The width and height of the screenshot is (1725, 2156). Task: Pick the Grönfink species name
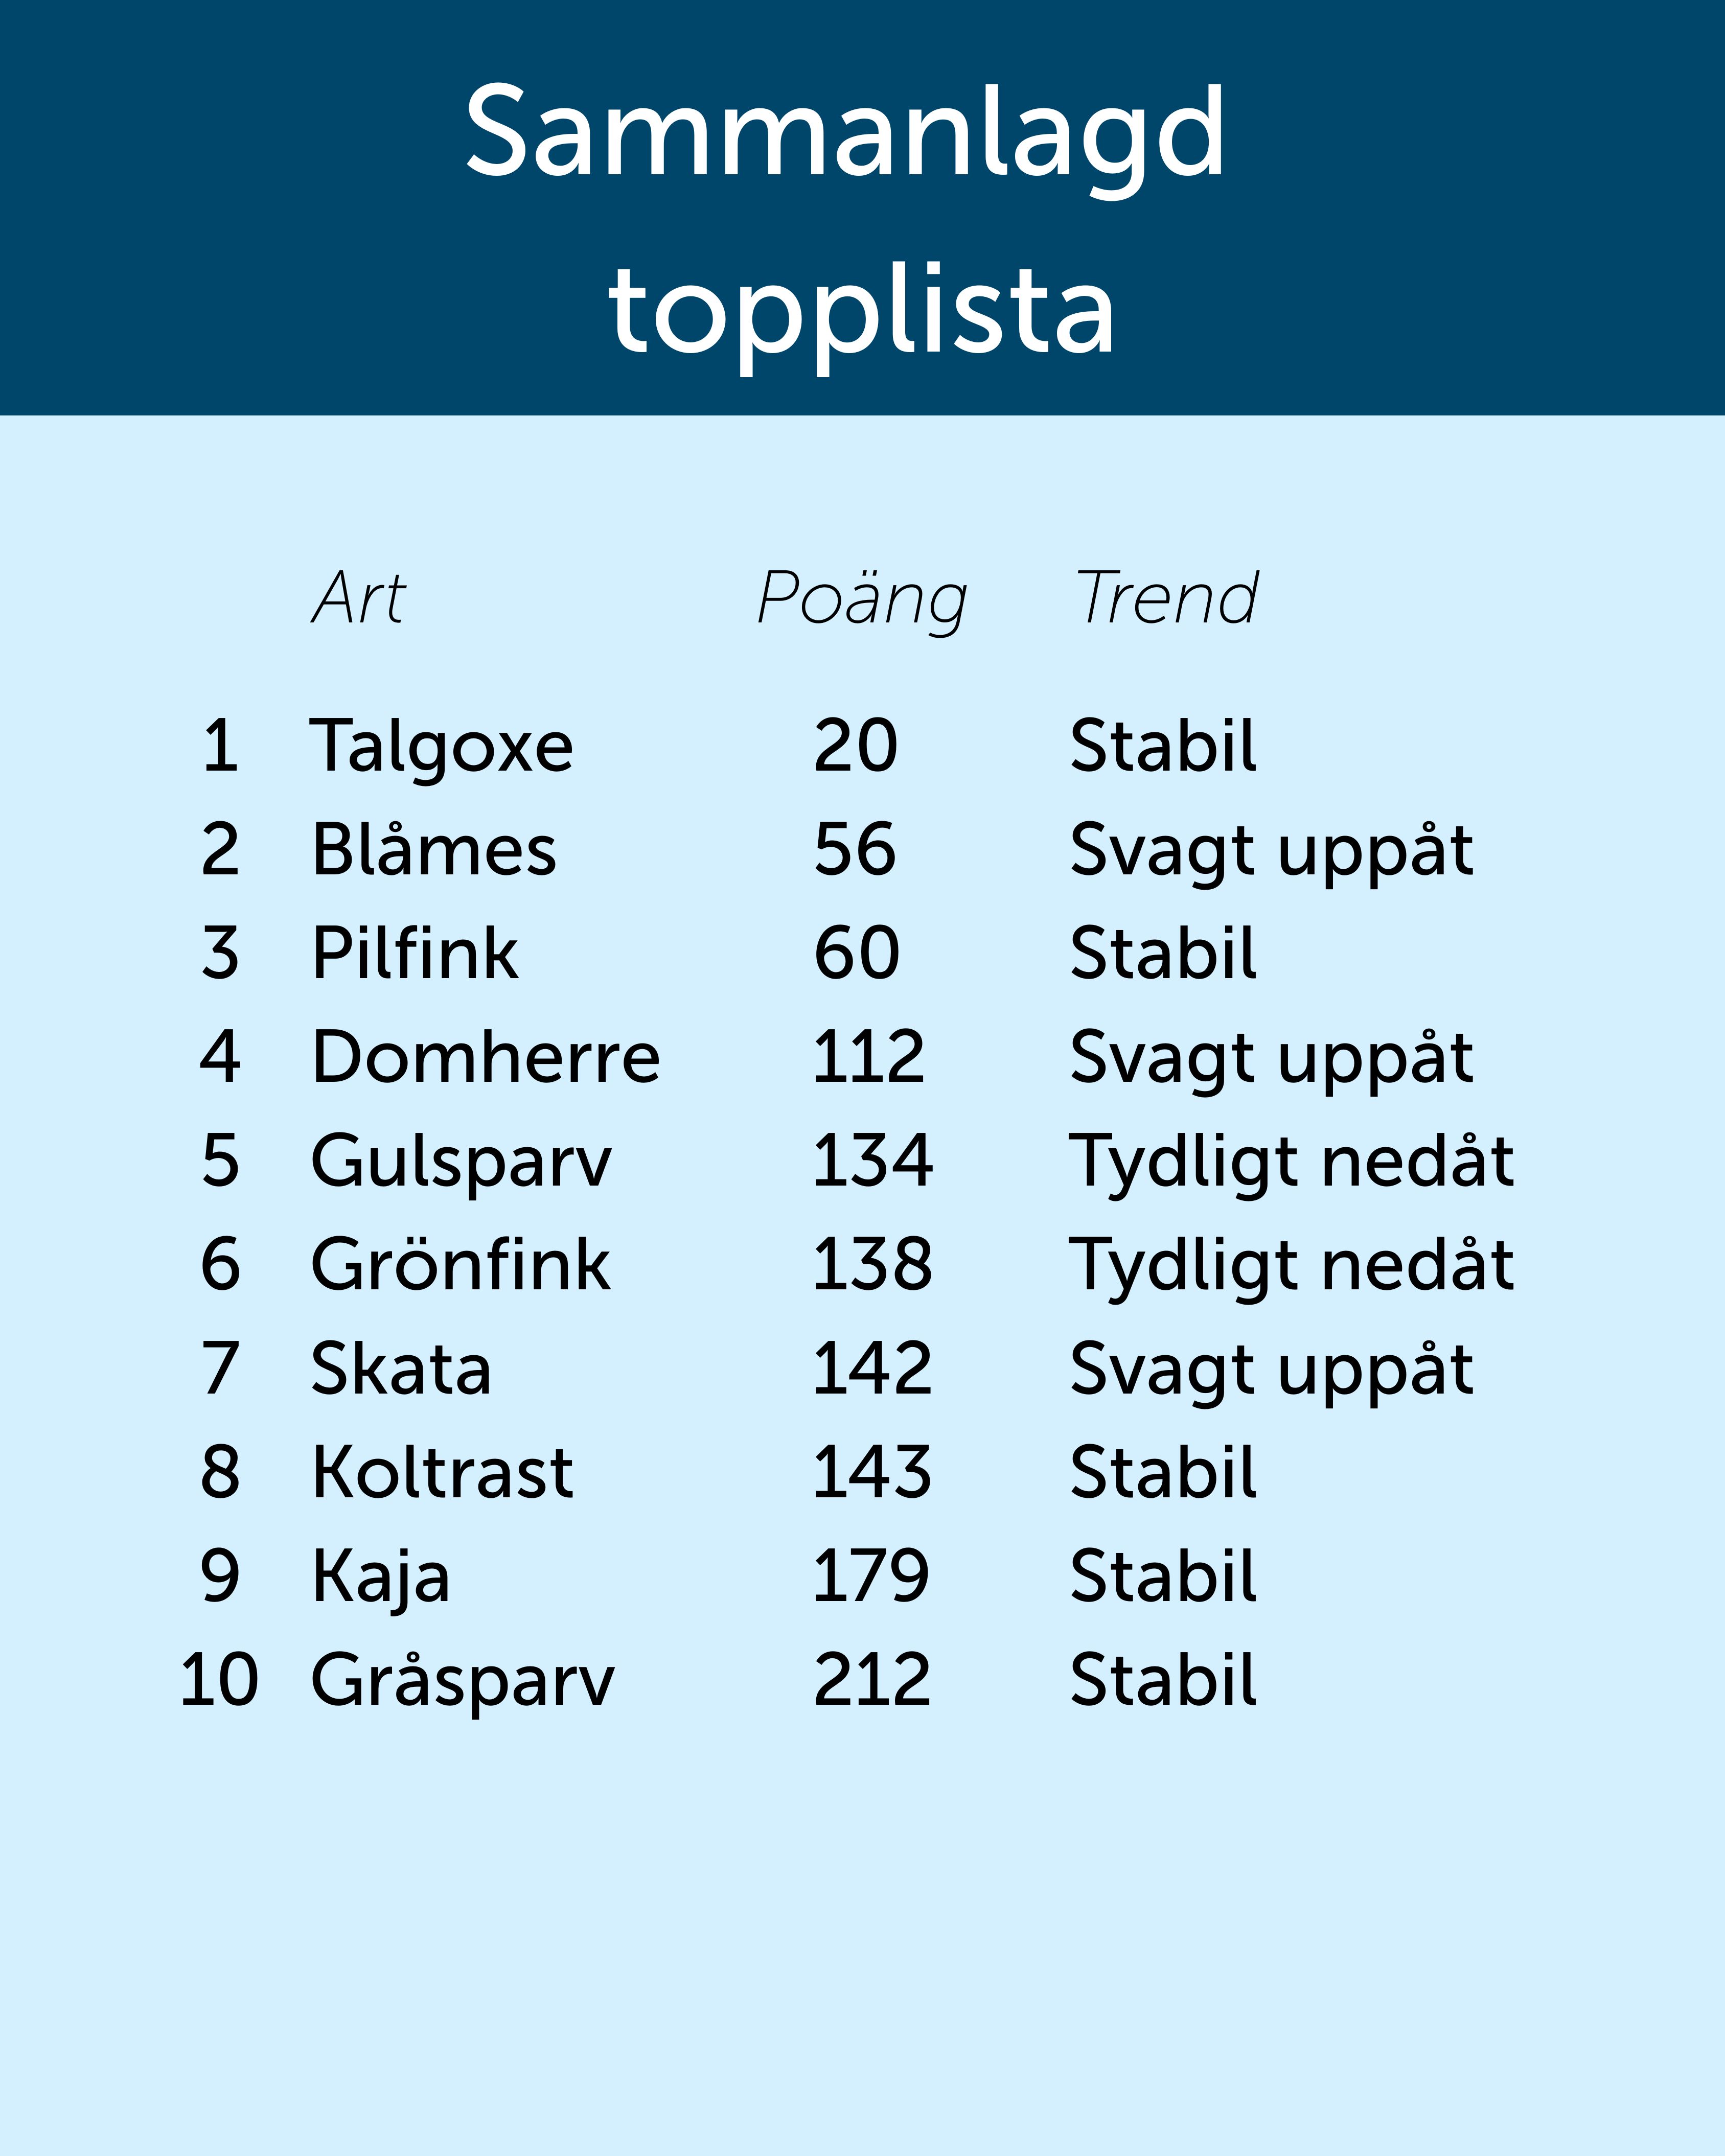(x=461, y=1265)
